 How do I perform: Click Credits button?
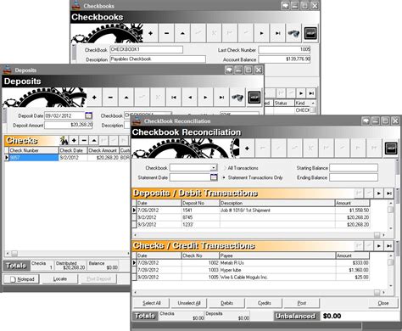(265, 303)
